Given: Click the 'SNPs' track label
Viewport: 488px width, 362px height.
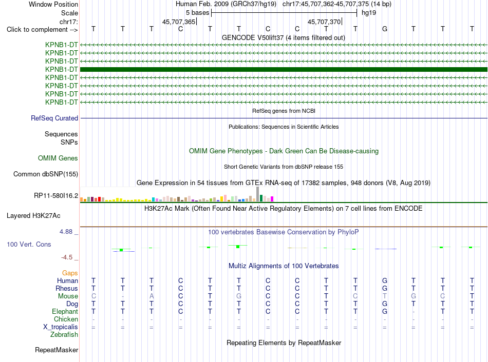Looking at the screenshot, I should click(69, 142).
